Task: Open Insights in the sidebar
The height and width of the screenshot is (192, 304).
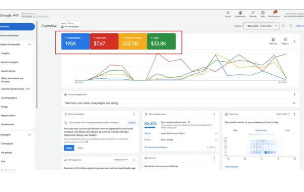Action: 5,53
